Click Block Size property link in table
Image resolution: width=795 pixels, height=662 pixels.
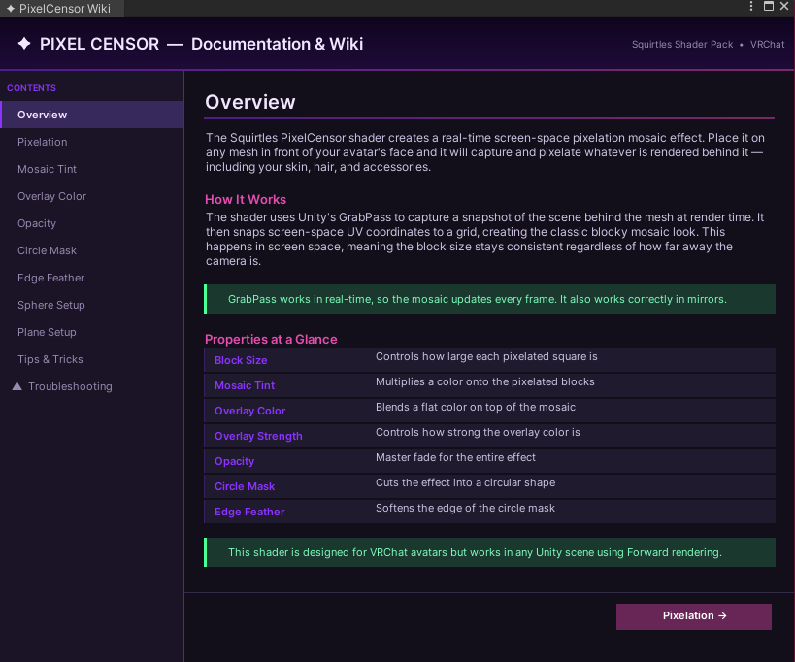click(241, 360)
